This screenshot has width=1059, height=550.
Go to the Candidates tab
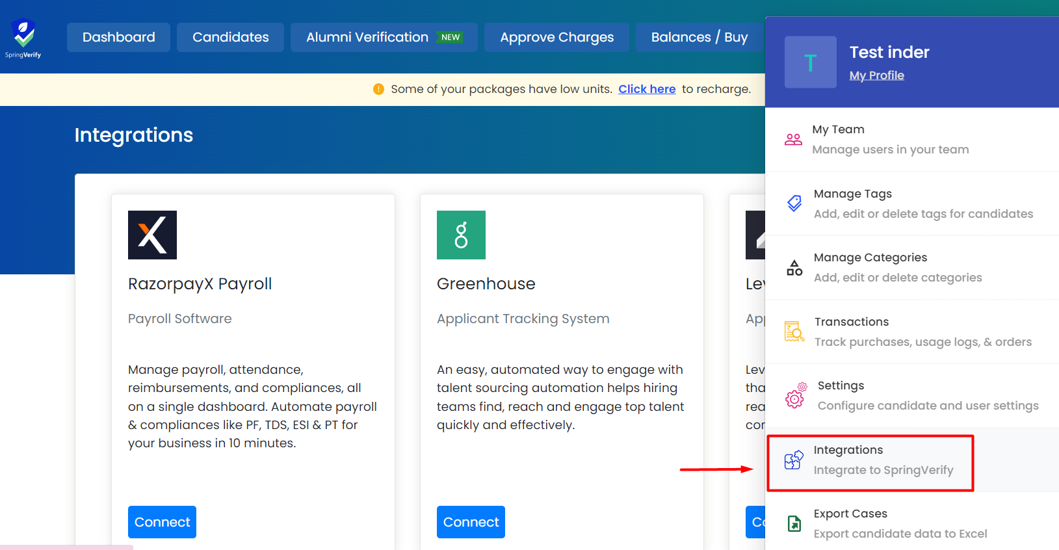tap(230, 37)
